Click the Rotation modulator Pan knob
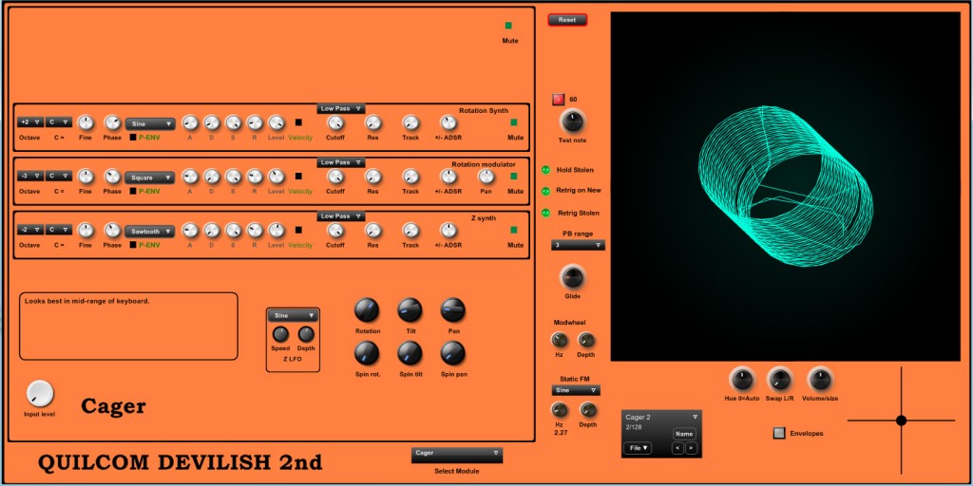 (486, 176)
